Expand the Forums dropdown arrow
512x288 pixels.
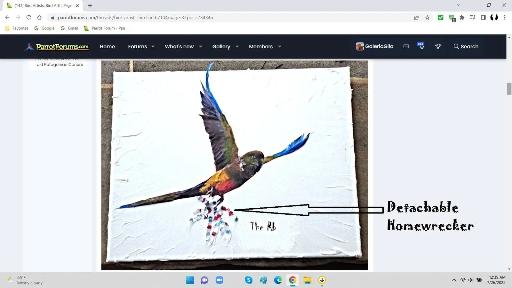pos(153,46)
